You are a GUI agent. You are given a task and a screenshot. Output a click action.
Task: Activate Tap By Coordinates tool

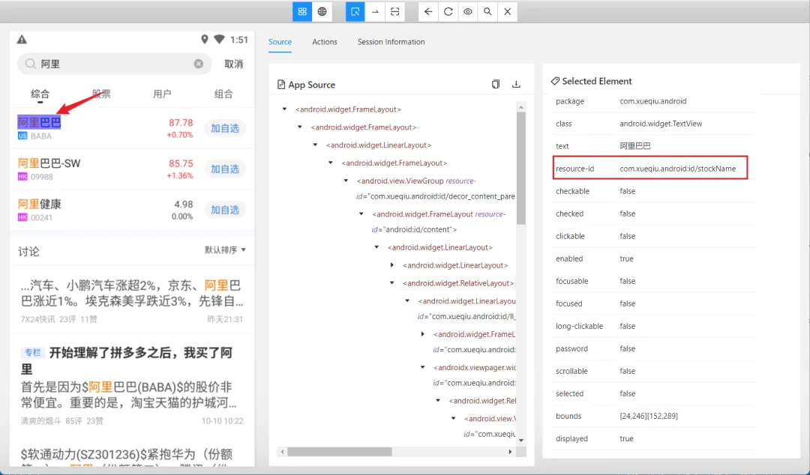(394, 12)
